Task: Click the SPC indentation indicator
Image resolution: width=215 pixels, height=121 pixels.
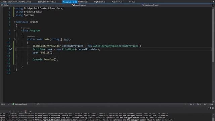Action: tap(205, 104)
